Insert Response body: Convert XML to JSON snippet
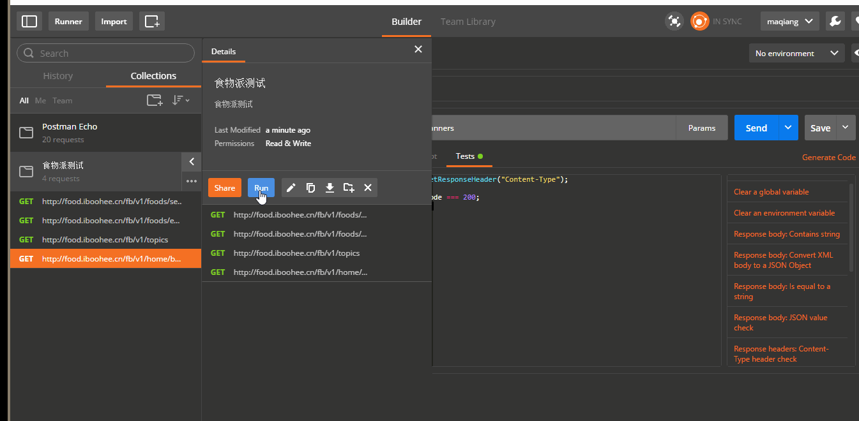 point(783,260)
